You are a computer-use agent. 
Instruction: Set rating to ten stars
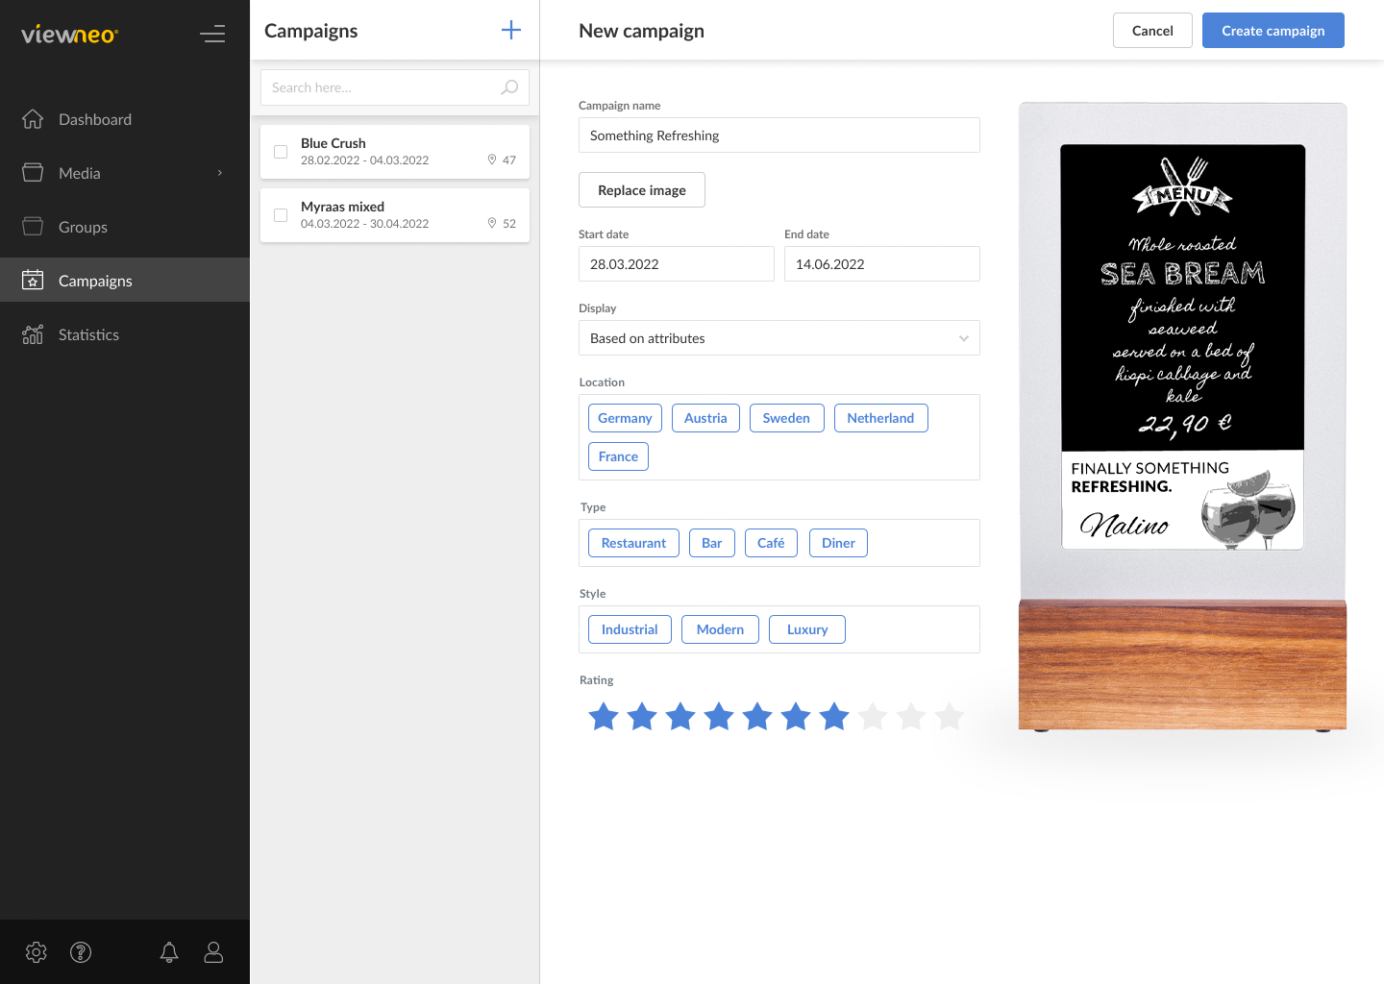point(950,716)
